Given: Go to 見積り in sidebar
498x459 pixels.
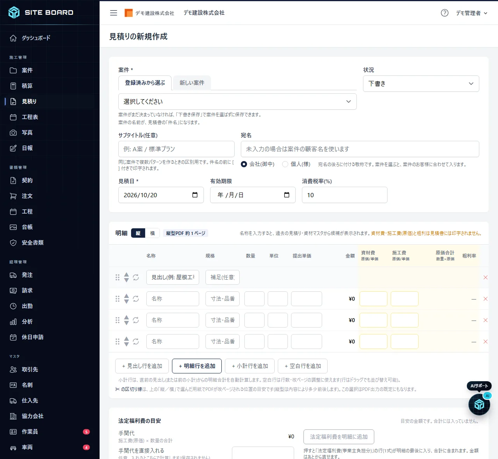Looking at the screenshot, I should tap(50, 102).
